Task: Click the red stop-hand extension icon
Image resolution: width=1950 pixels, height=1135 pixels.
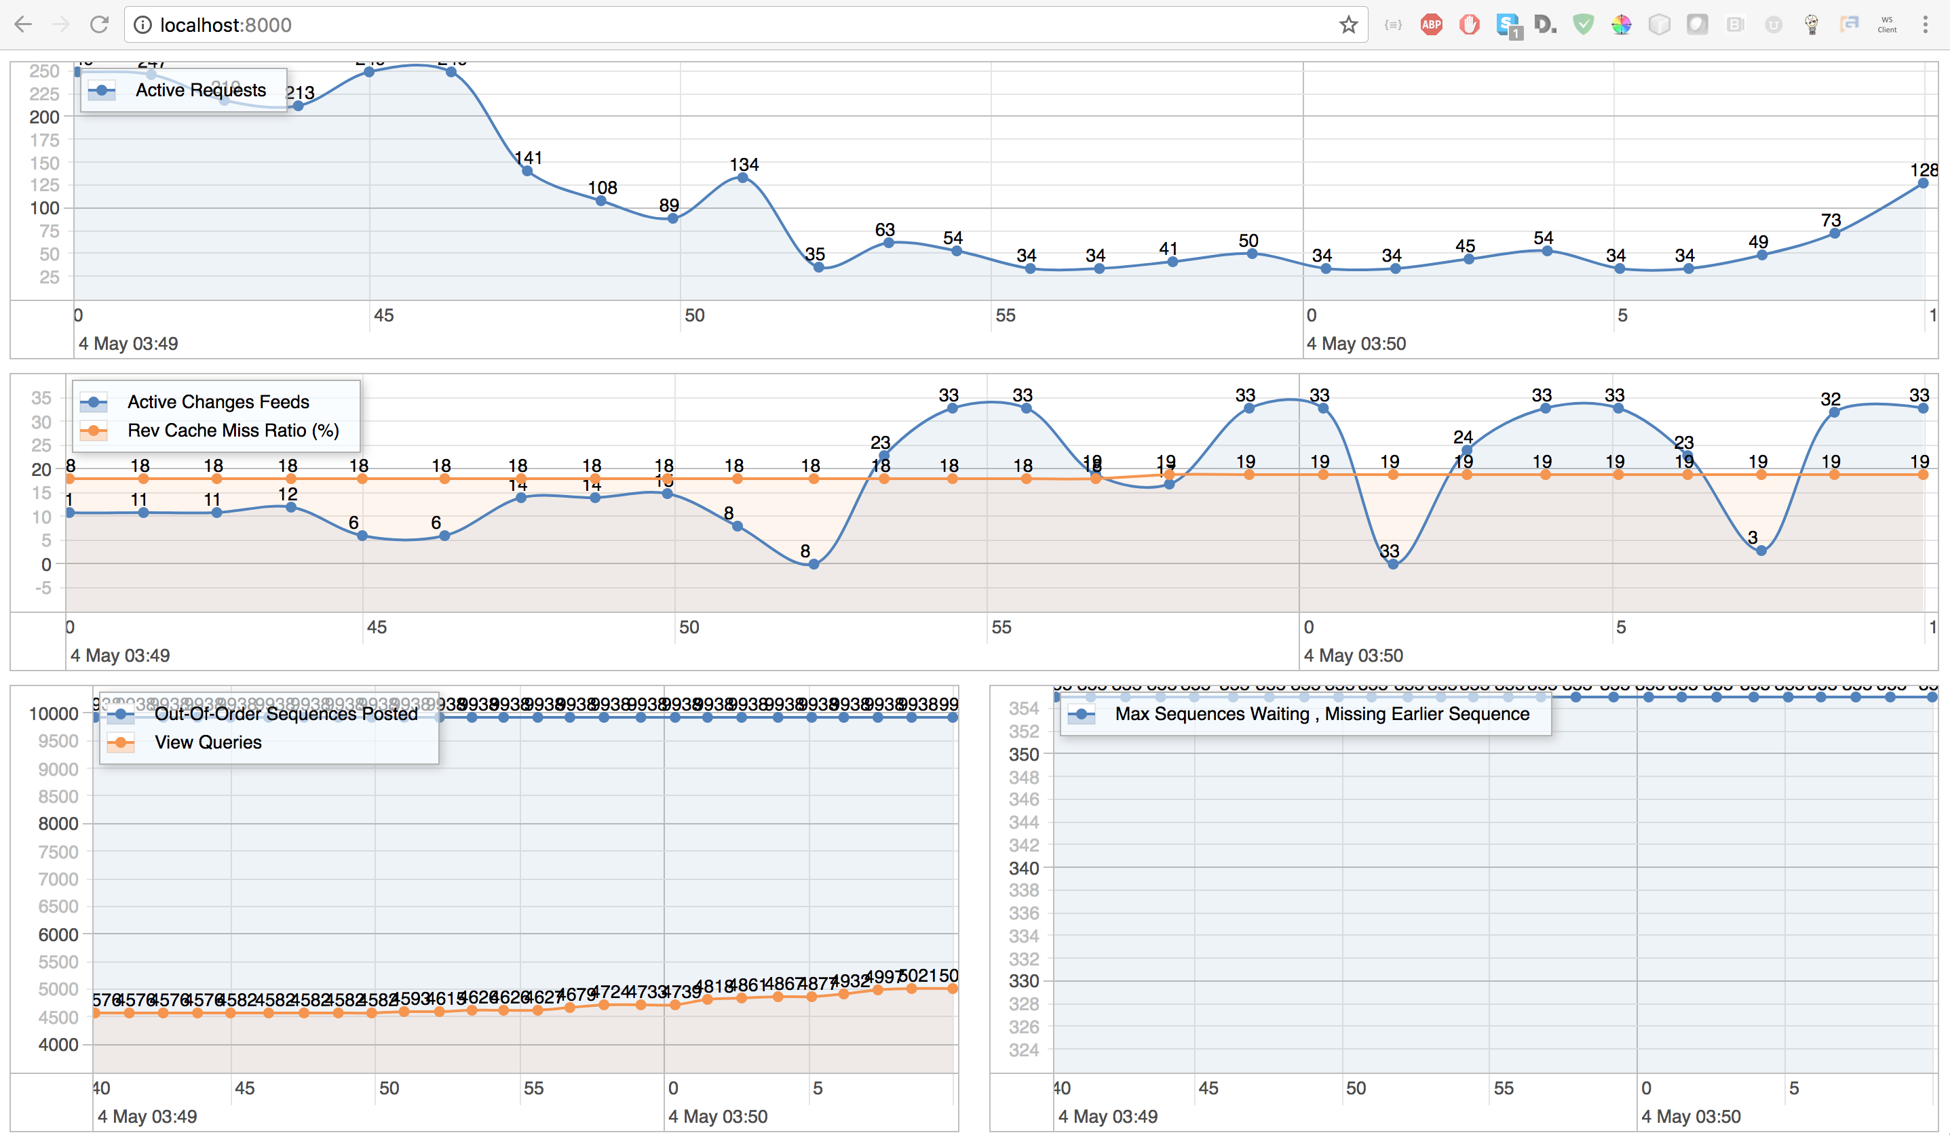Action: point(1469,24)
